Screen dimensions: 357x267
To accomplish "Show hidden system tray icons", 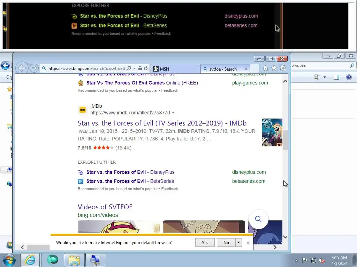I will click(296, 260).
